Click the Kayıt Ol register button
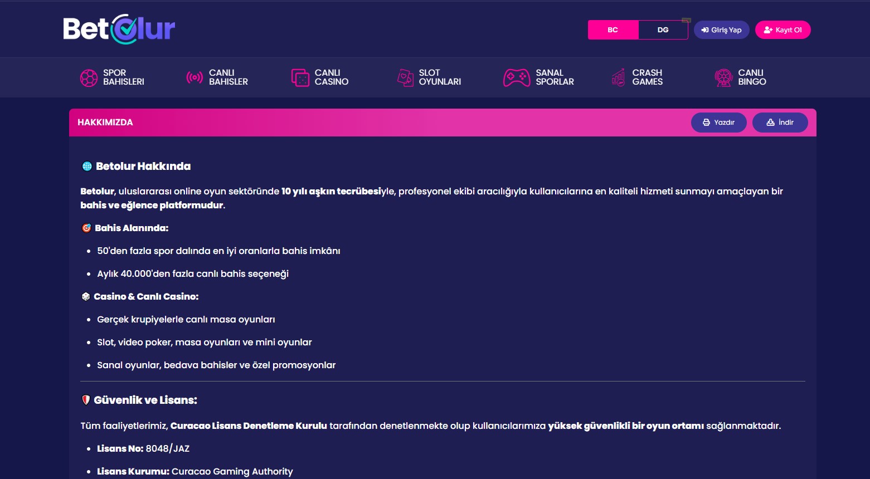 coord(783,30)
